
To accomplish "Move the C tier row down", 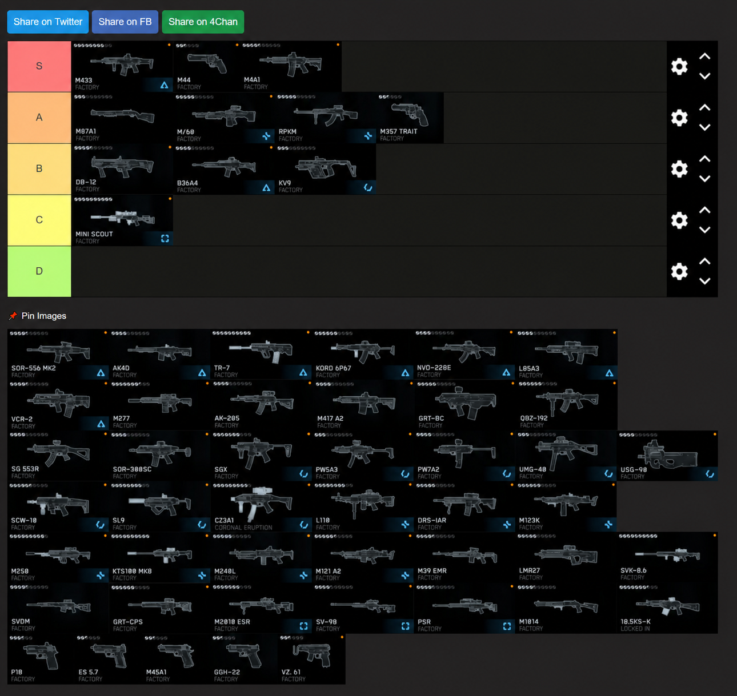I will pyautogui.click(x=705, y=230).
